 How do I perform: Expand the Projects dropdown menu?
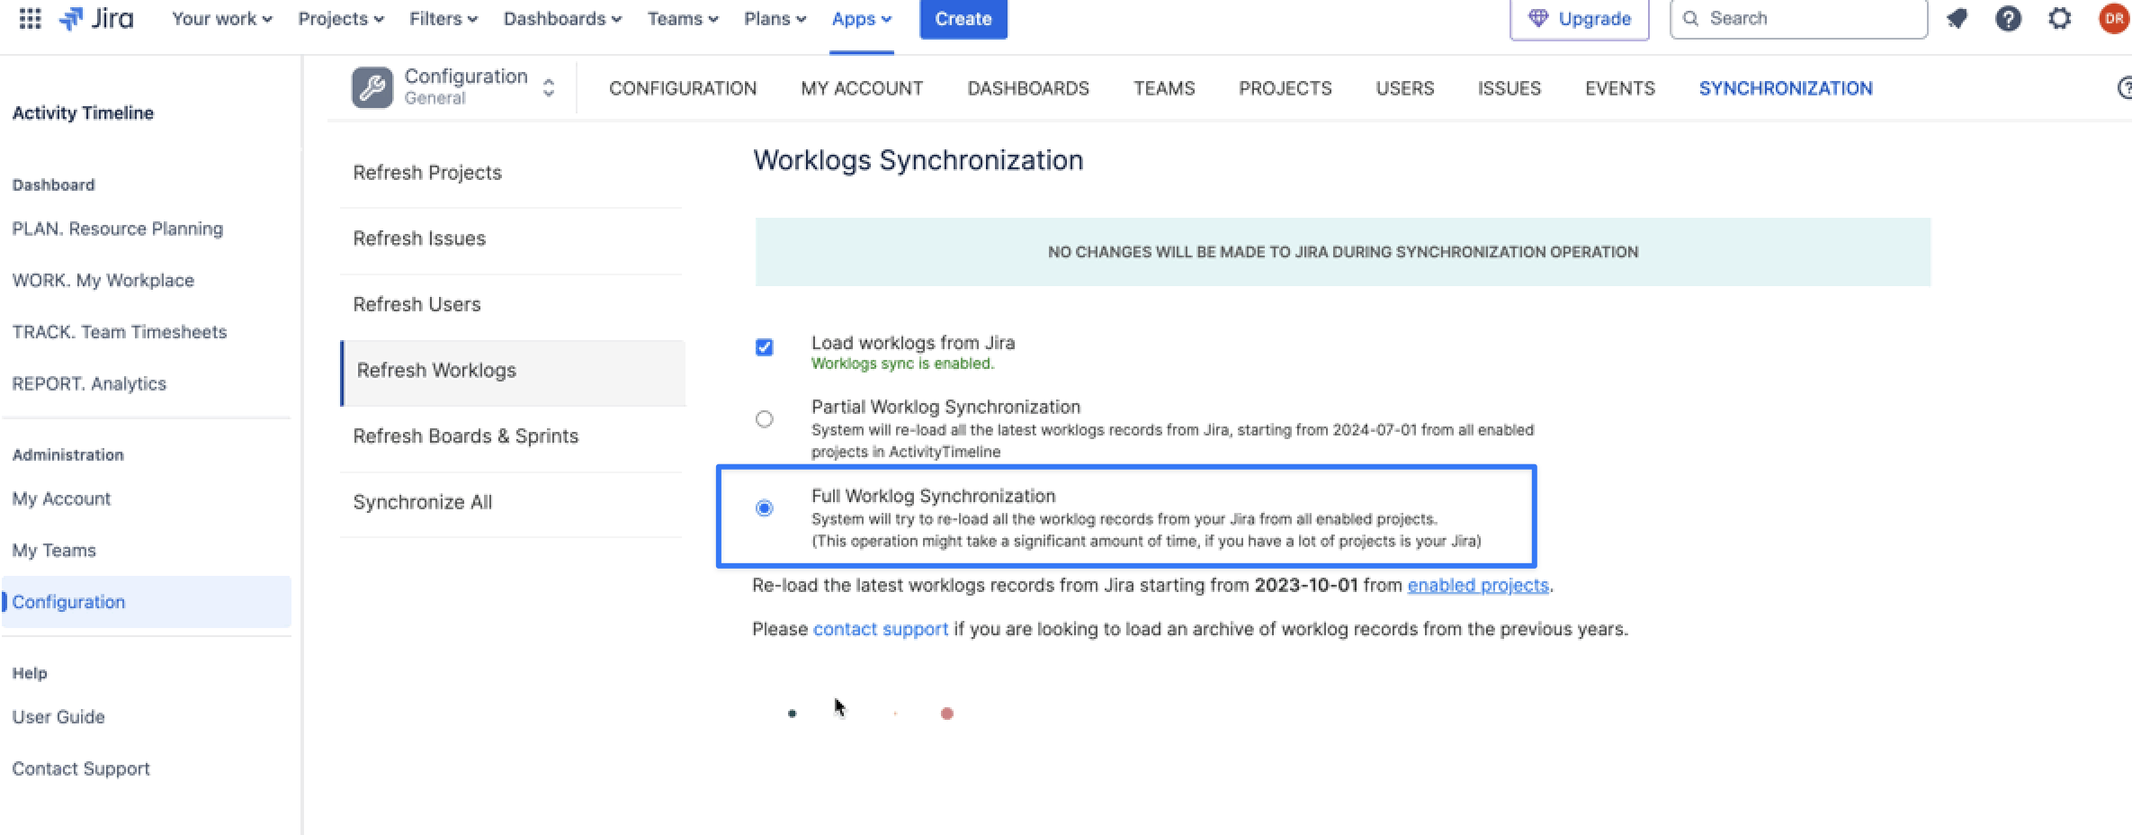(341, 19)
